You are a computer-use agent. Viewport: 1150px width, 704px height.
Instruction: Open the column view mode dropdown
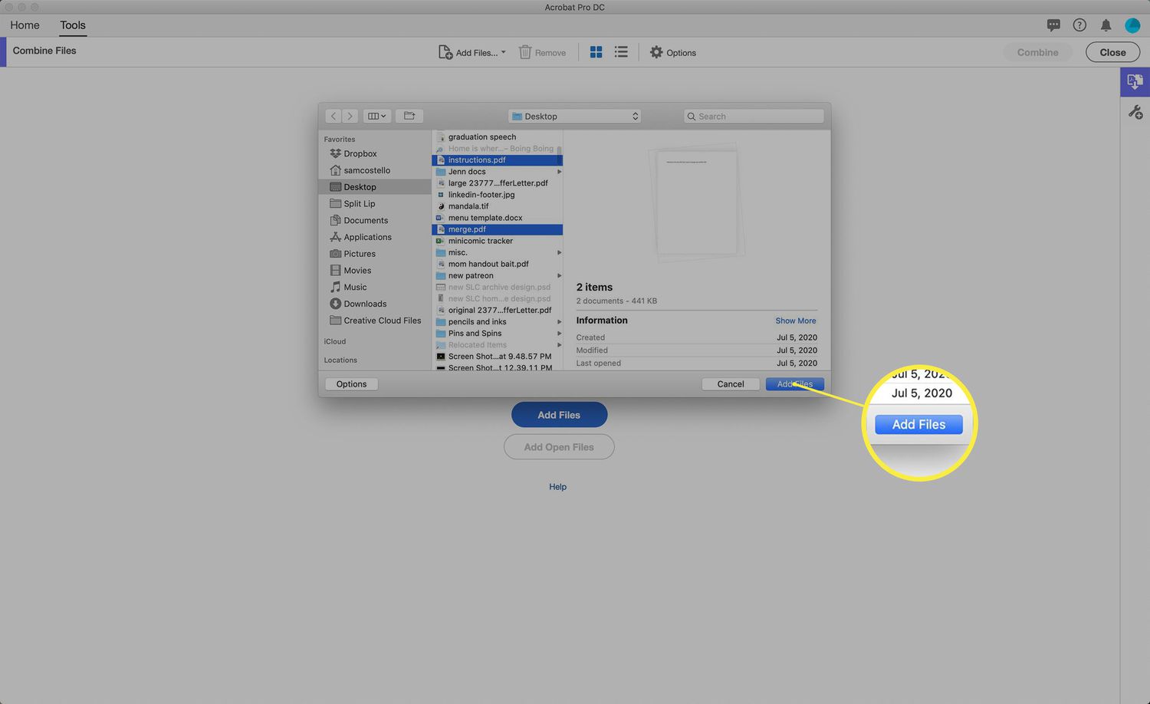pyautogui.click(x=376, y=116)
